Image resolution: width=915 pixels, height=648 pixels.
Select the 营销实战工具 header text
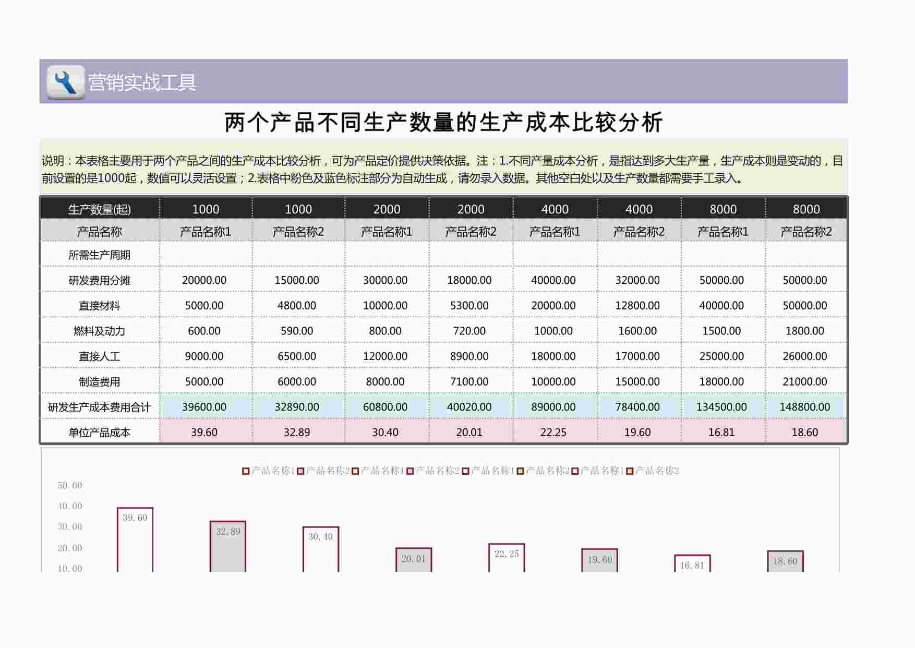(142, 82)
